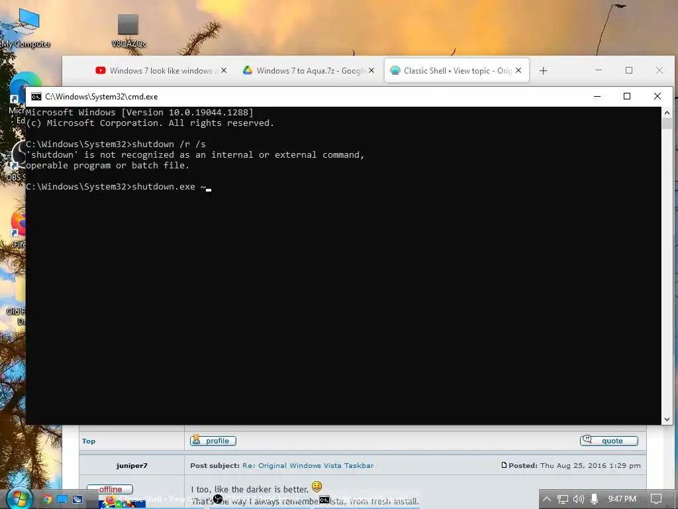
Task: Open the network tray icon
Action: 562,499
